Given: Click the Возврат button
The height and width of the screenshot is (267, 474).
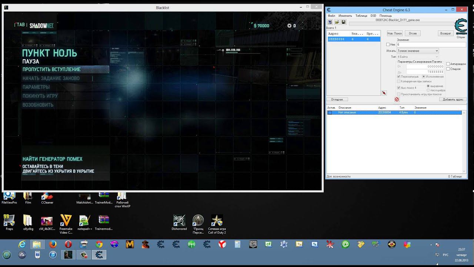Looking at the screenshot, I should coord(445,33).
